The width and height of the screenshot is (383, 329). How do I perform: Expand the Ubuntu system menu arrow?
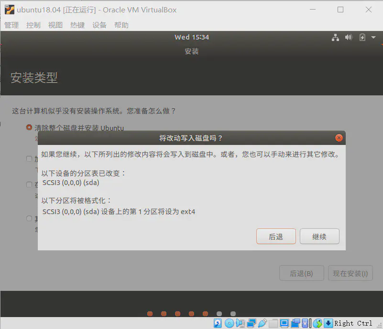pos(373,37)
